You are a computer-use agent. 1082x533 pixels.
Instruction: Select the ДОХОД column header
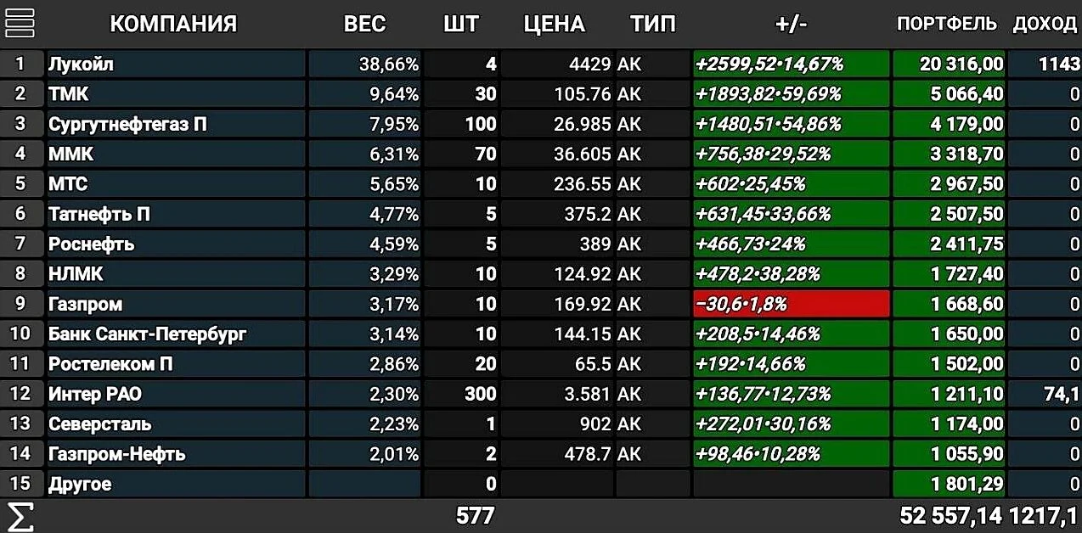[x=1045, y=24]
